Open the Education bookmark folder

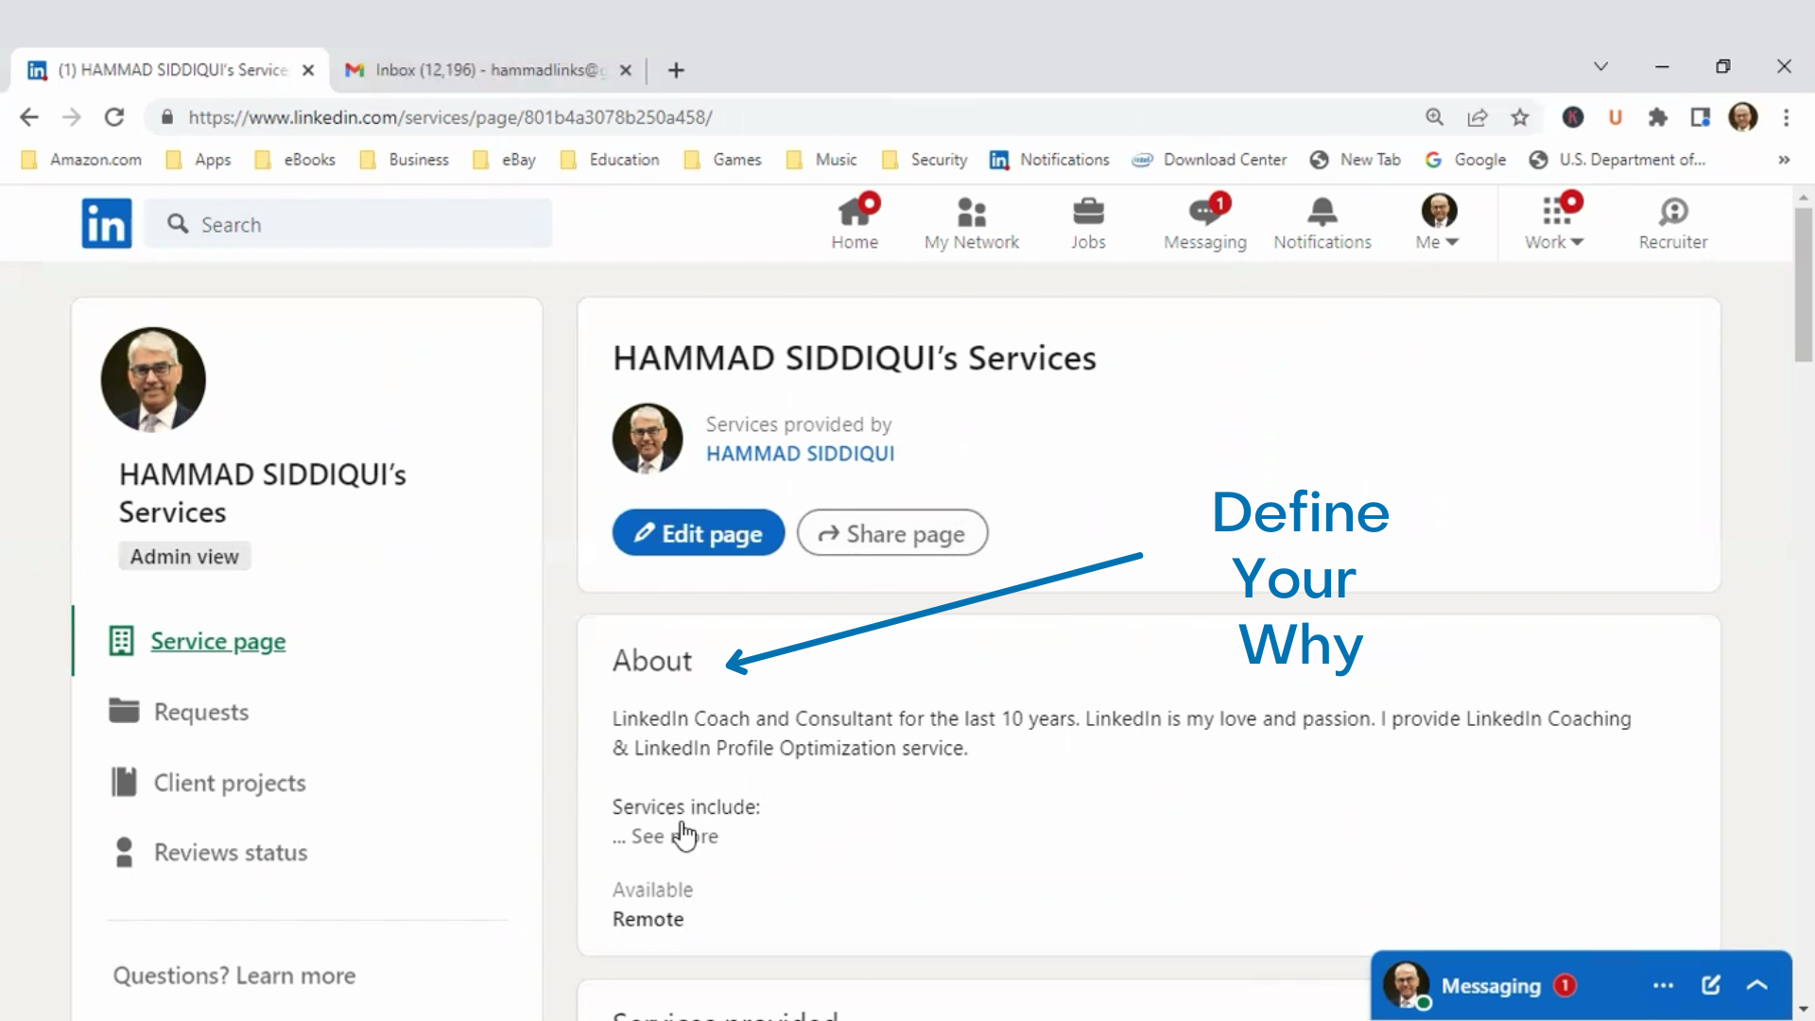pyautogui.click(x=610, y=160)
